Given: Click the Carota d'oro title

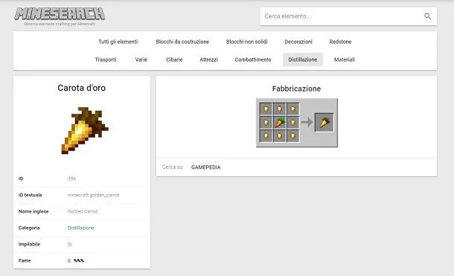Looking at the screenshot, I should tap(82, 88).
